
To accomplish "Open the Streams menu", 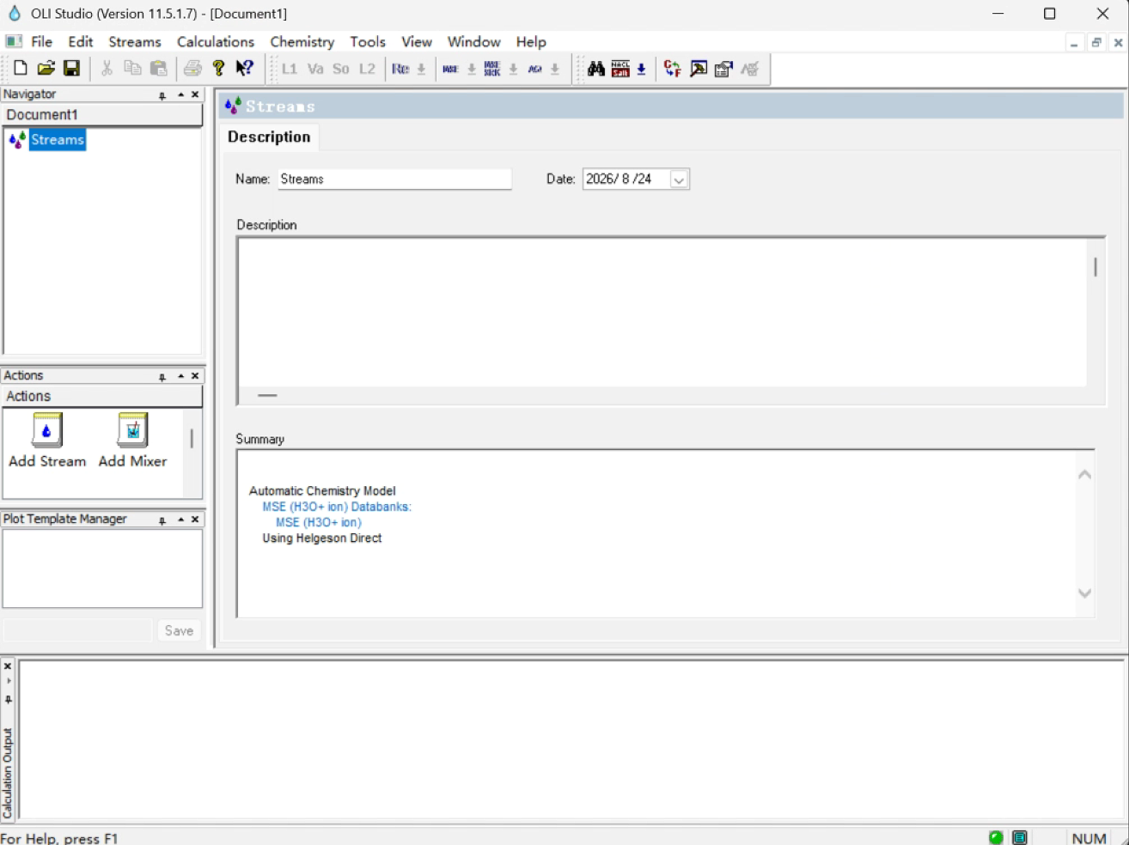I will (x=135, y=41).
